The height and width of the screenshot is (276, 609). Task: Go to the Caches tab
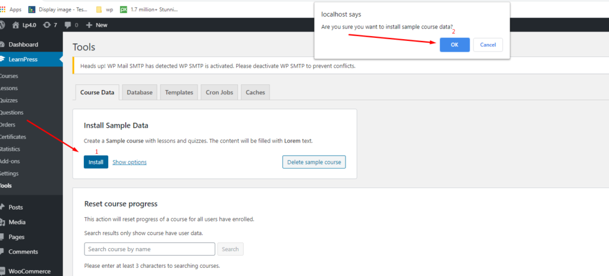click(x=255, y=93)
